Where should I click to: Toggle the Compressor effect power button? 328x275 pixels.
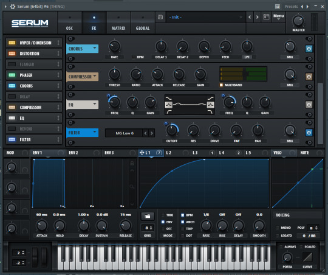coord(309,77)
